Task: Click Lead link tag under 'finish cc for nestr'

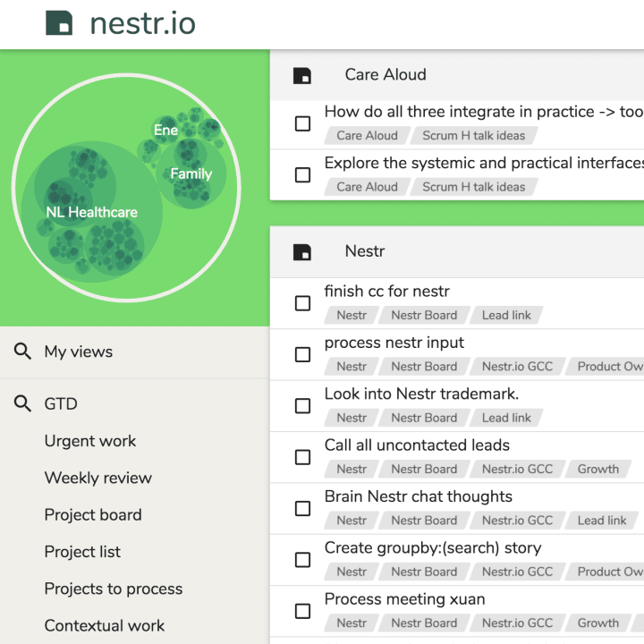Action: click(x=506, y=315)
